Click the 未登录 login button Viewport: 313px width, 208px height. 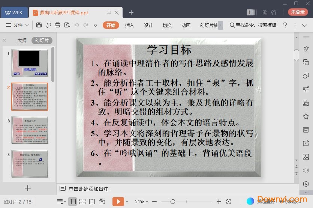point(298,12)
